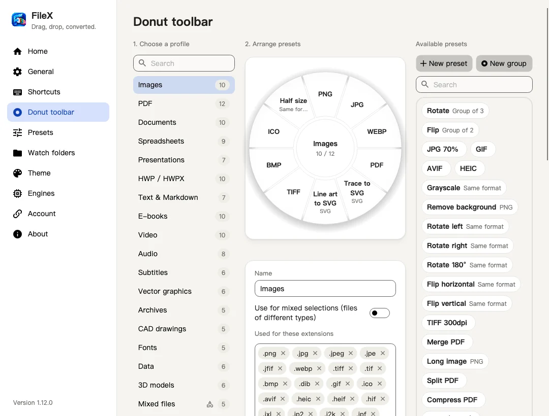Click the Trace to SVG segment
Screen dimensions: 549x416
click(x=357, y=192)
